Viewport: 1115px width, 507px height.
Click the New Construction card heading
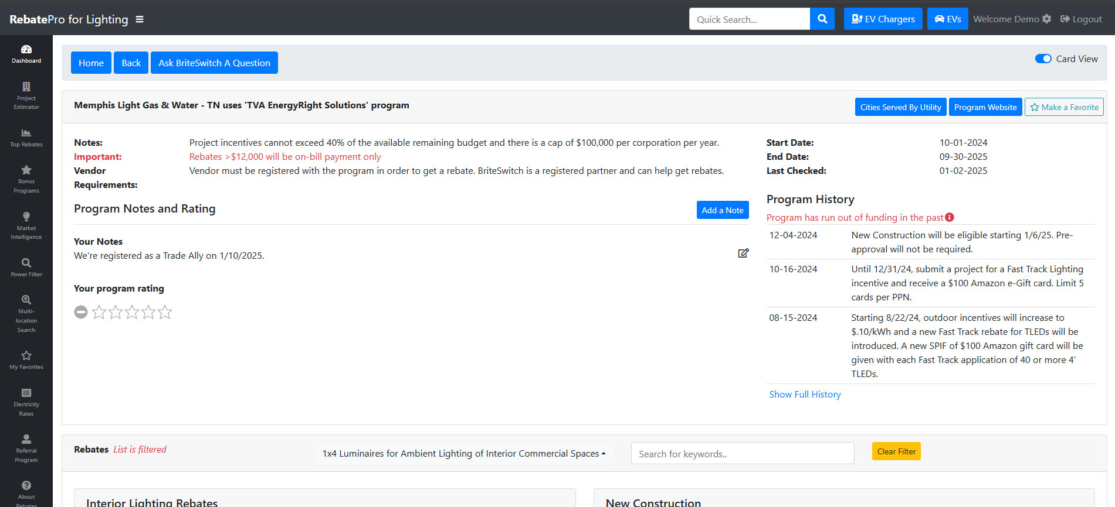click(653, 502)
